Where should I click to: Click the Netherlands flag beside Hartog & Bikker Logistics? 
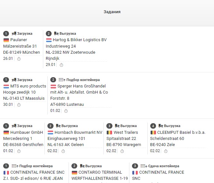[49, 40]
